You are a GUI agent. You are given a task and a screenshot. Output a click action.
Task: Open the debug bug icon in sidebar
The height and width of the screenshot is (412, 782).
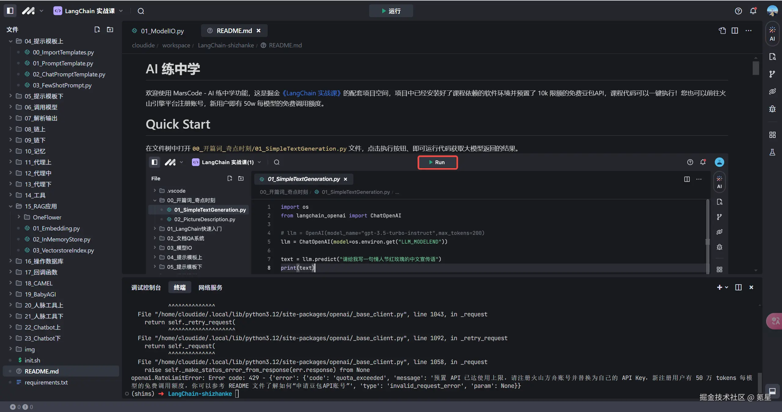(772, 109)
